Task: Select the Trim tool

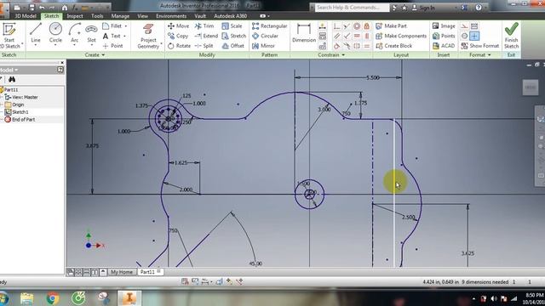Action: (x=204, y=26)
